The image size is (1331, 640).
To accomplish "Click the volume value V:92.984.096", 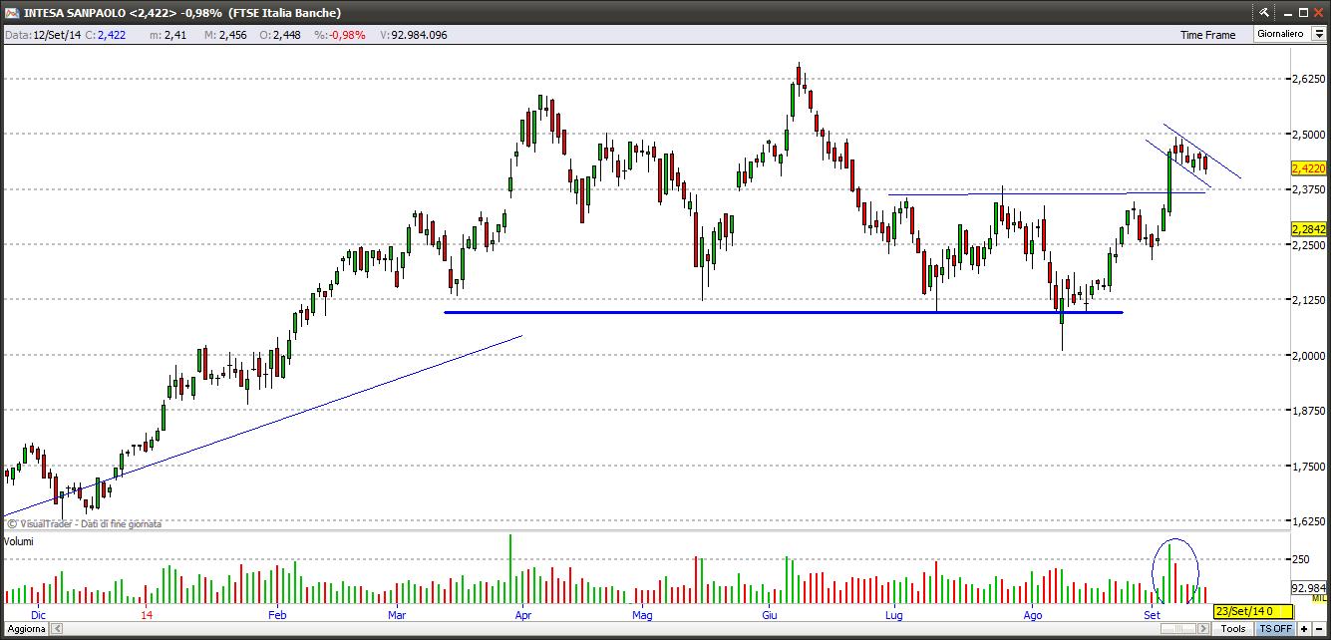I will [413, 35].
